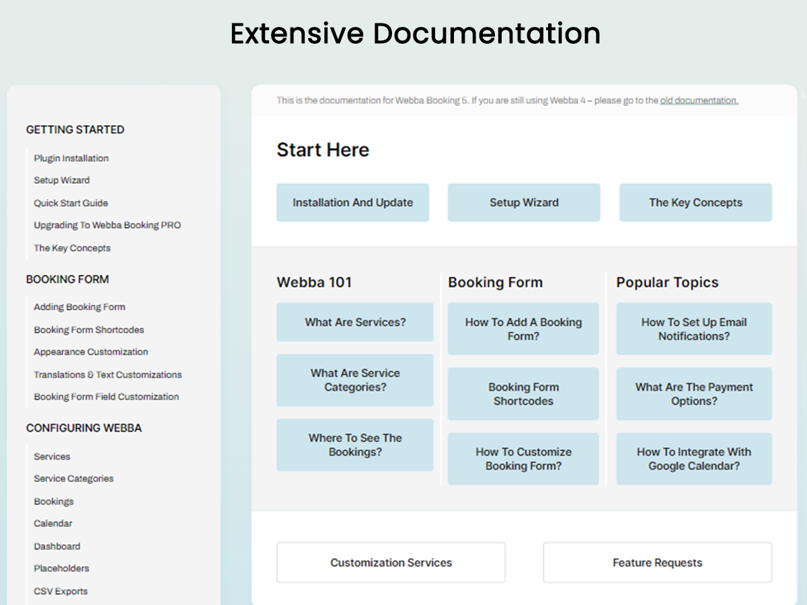Open How To Customize Booking Form? card
This screenshot has height=605, width=807.
(x=523, y=459)
